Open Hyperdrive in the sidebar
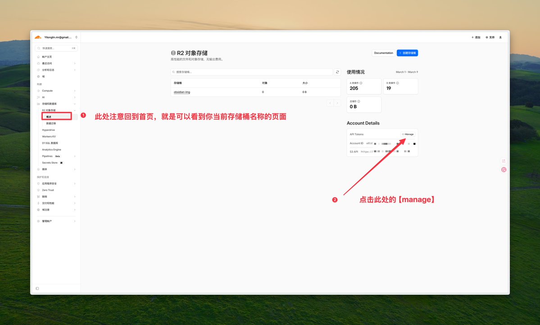 48,130
